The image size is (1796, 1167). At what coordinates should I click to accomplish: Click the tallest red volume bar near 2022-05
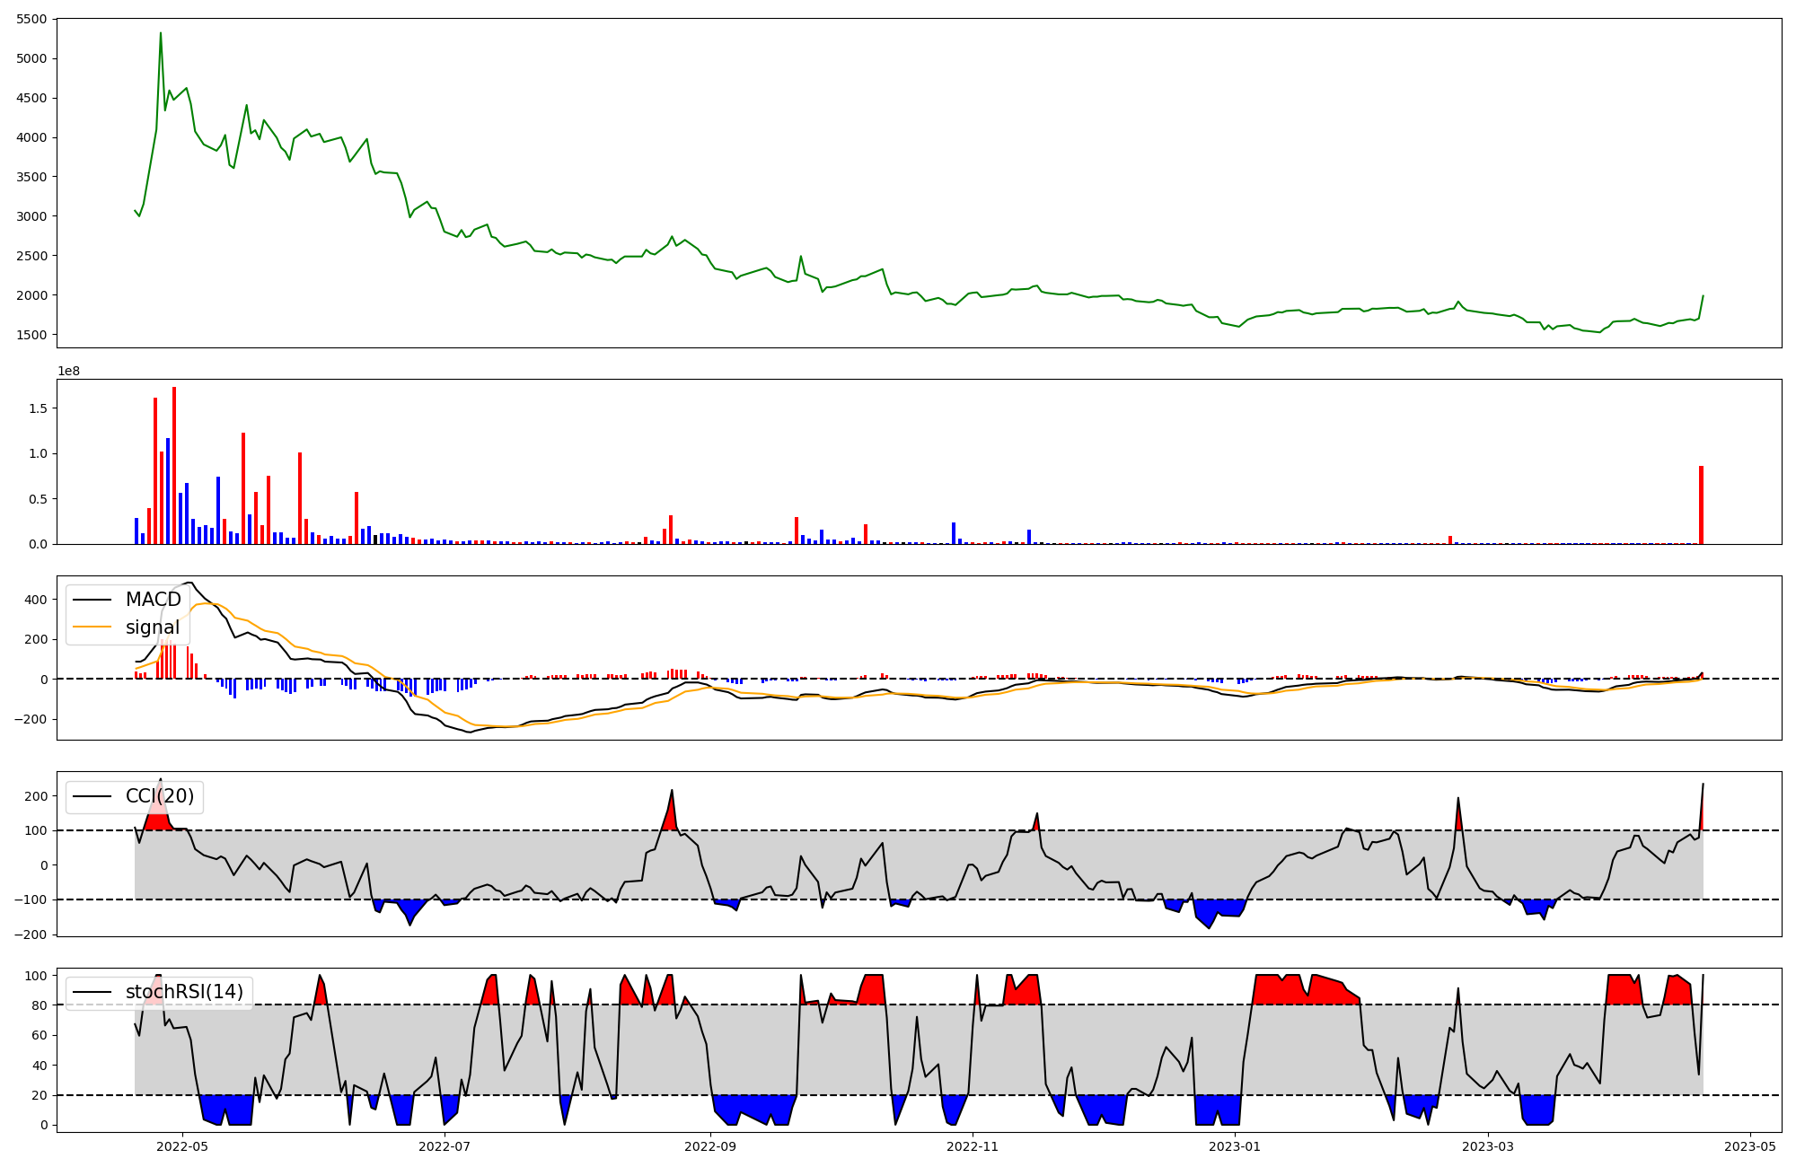point(174,465)
